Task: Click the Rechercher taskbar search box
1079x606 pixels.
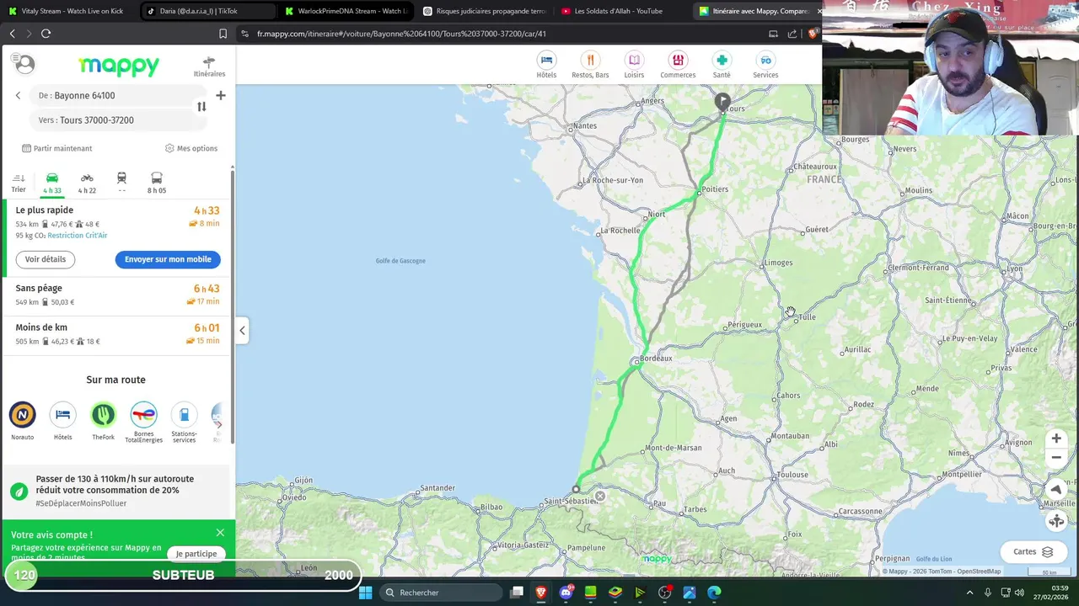Action: pos(440,593)
